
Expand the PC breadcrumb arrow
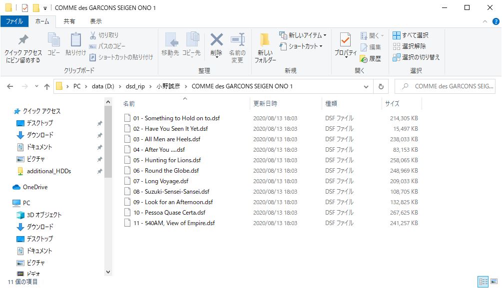[86, 86]
